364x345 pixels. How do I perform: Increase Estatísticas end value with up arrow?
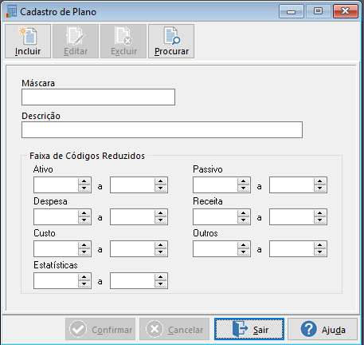click(161, 277)
